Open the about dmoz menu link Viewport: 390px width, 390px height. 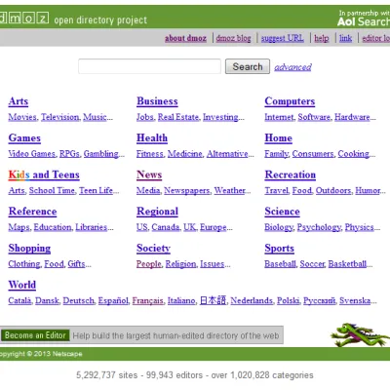click(x=185, y=38)
